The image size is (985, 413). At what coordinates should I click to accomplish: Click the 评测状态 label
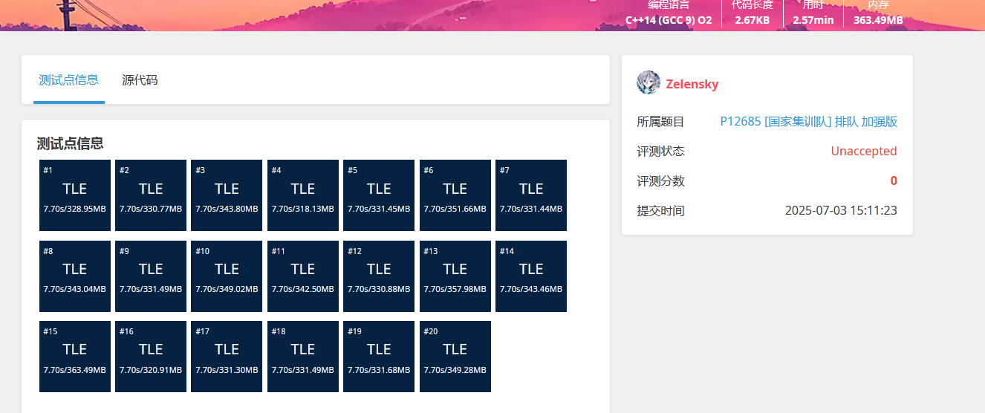coord(660,151)
